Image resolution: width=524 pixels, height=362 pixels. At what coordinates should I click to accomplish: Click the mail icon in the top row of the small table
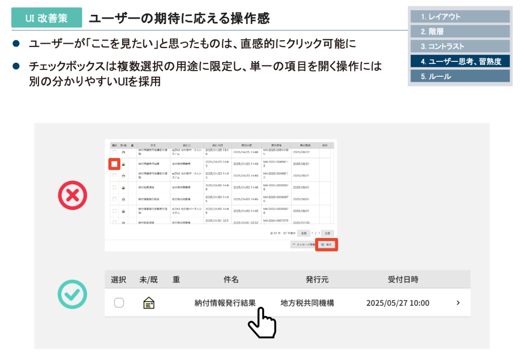[x=123, y=152]
